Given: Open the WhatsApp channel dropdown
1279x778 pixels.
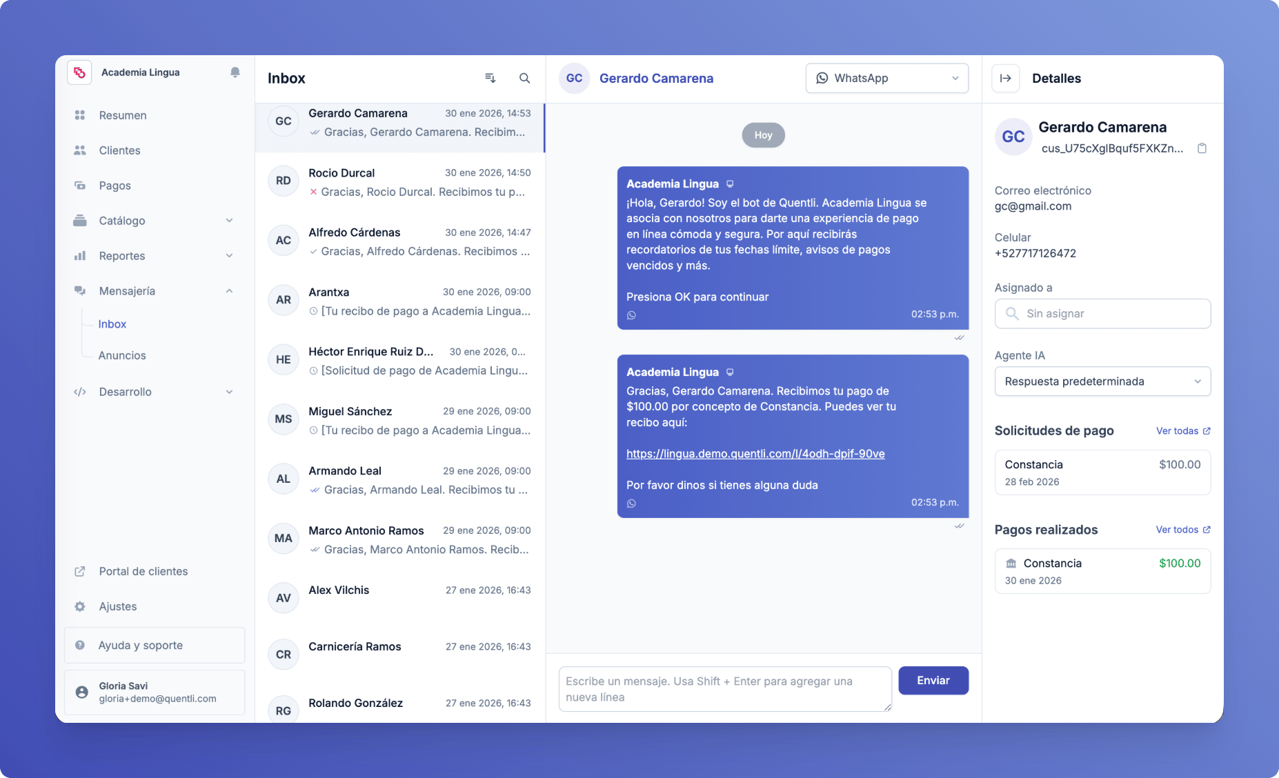Looking at the screenshot, I should click(x=887, y=78).
